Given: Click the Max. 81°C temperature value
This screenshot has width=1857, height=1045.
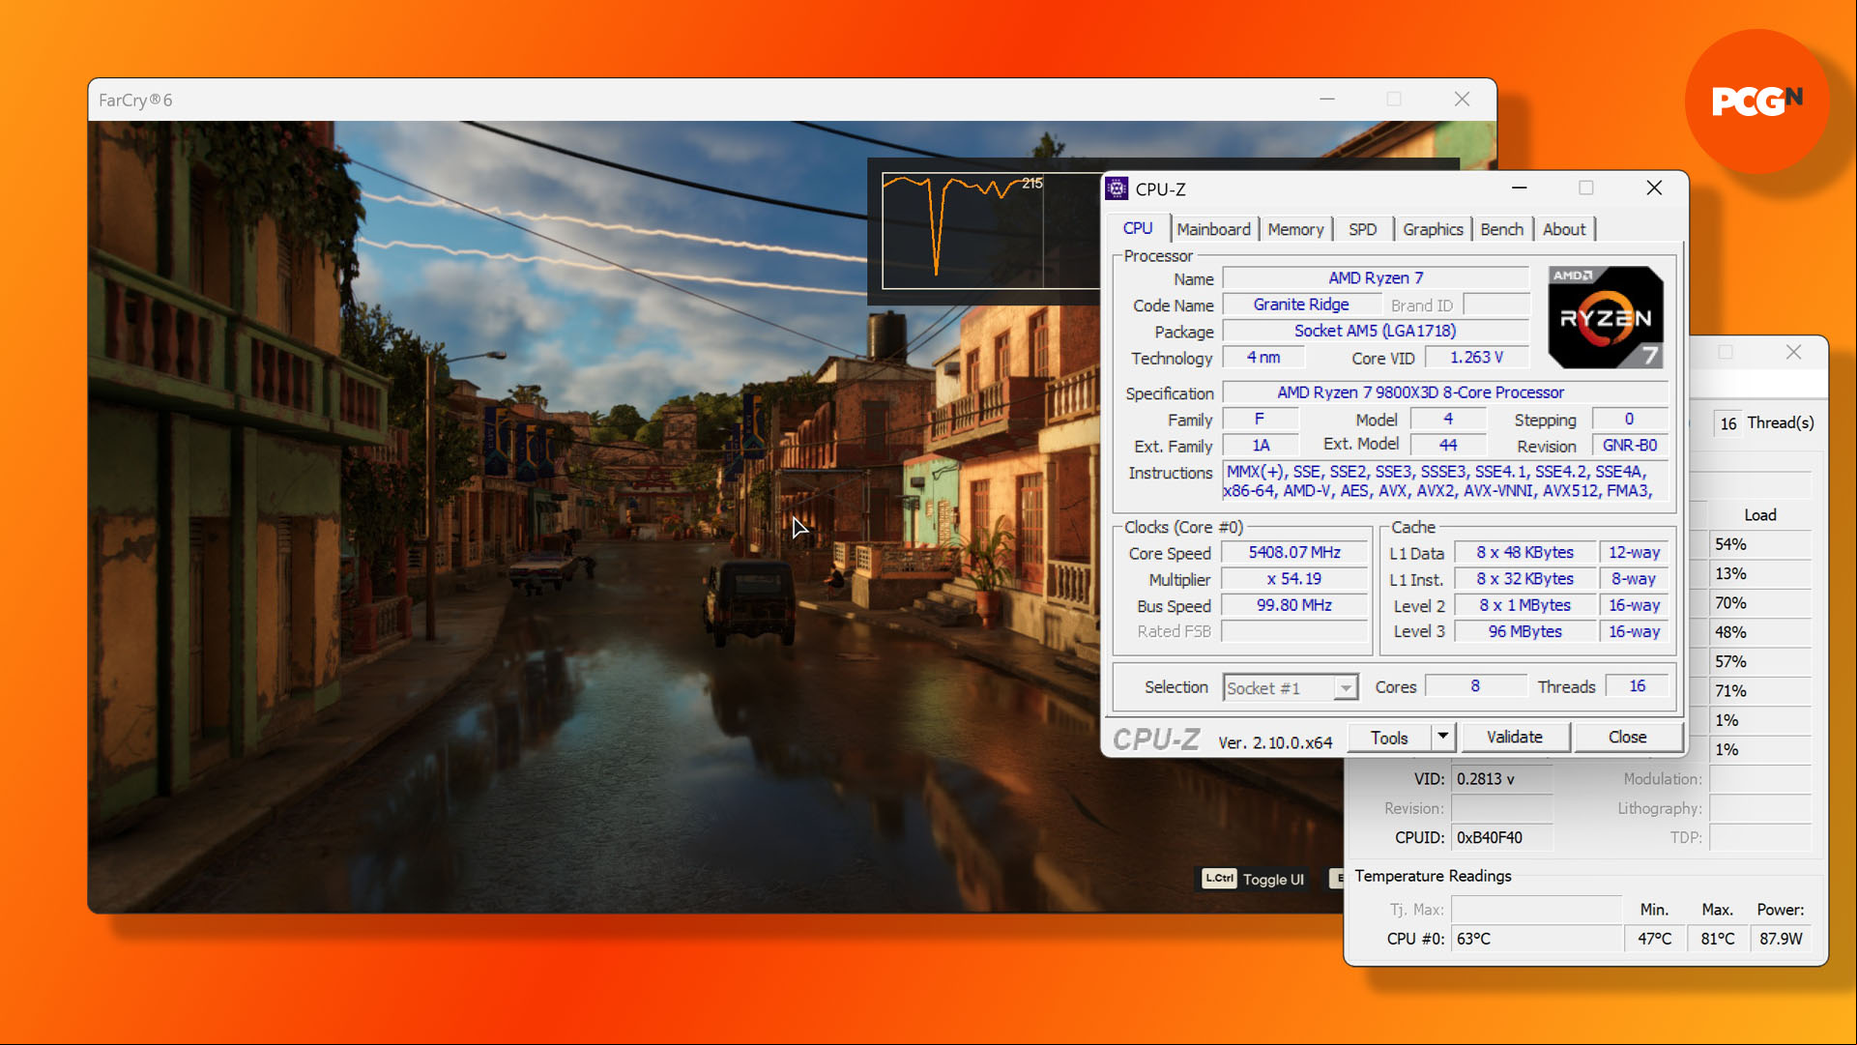Looking at the screenshot, I should tap(1717, 939).
